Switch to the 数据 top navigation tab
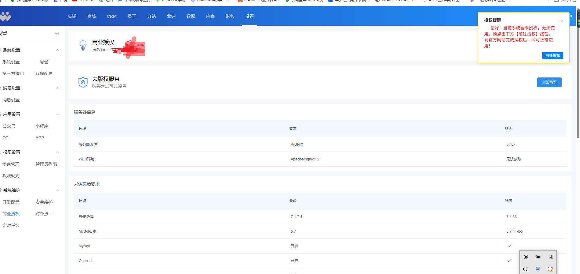Image resolution: width=580 pixels, height=274 pixels. click(191, 16)
